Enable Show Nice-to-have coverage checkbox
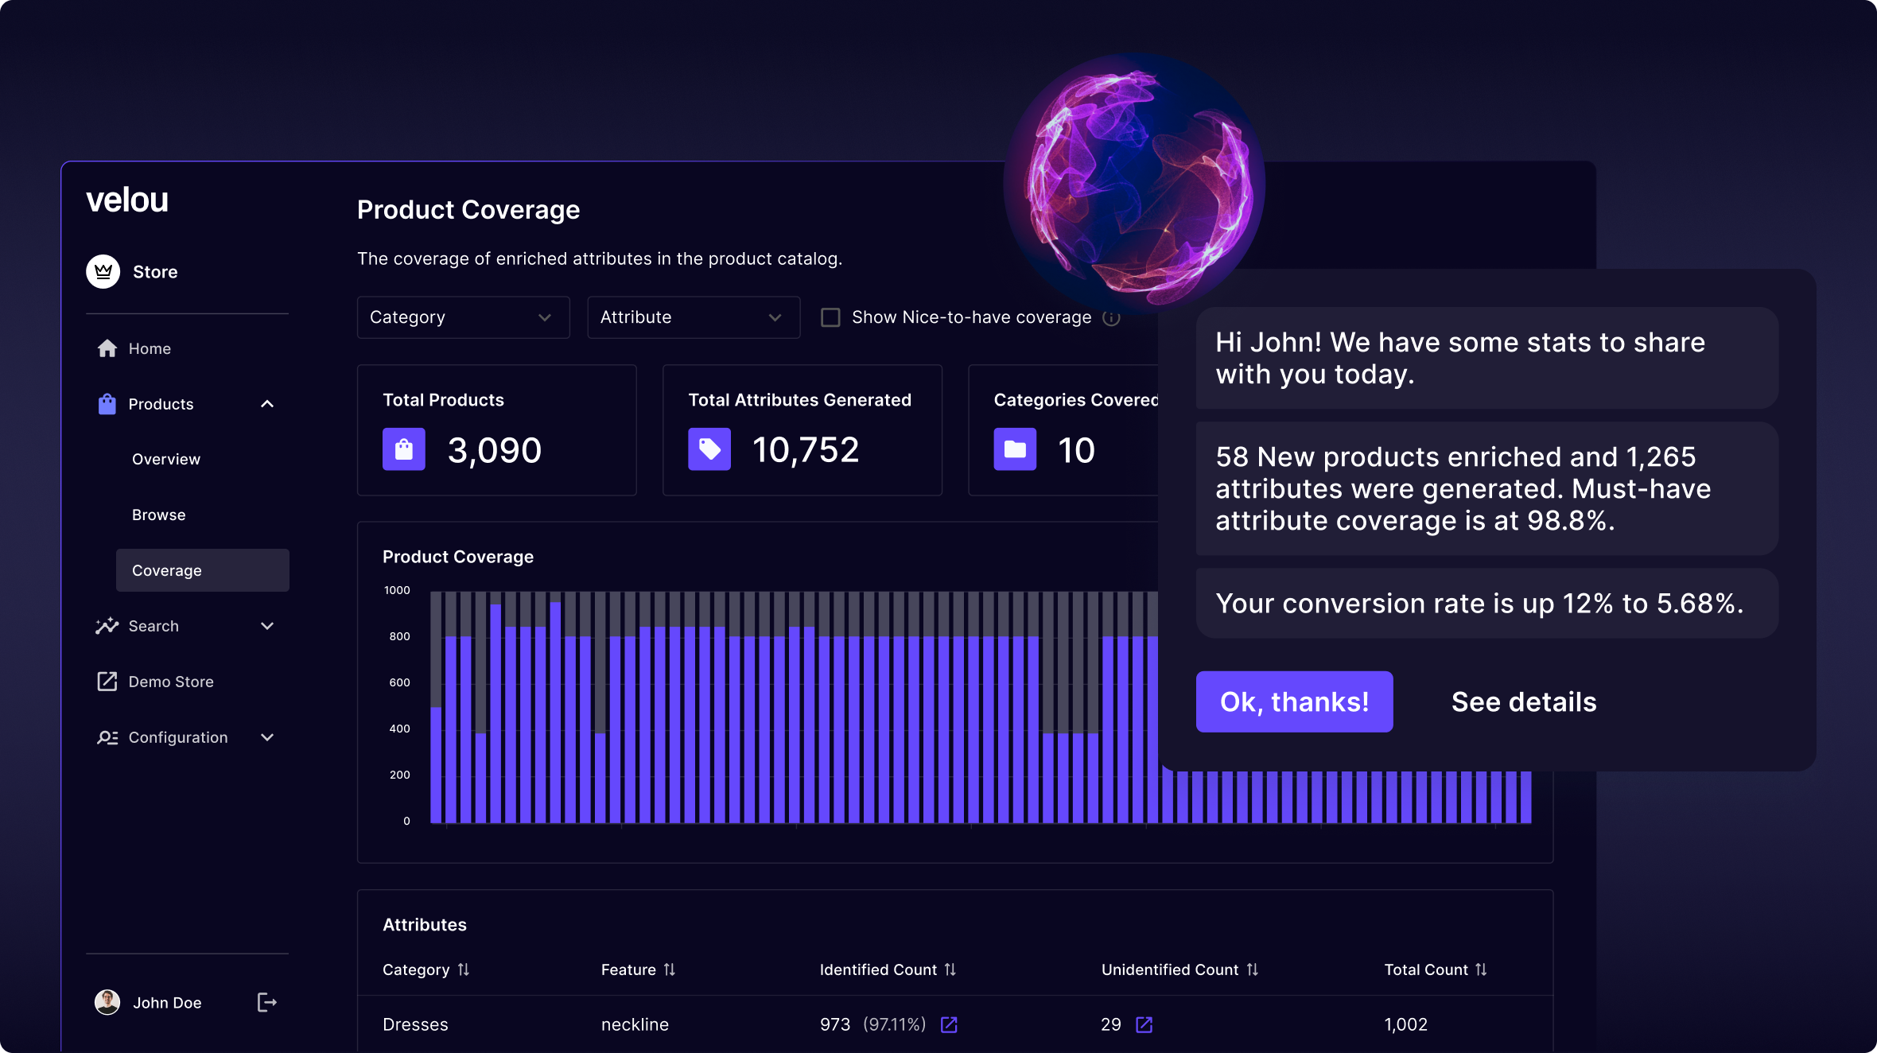 [830, 317]
